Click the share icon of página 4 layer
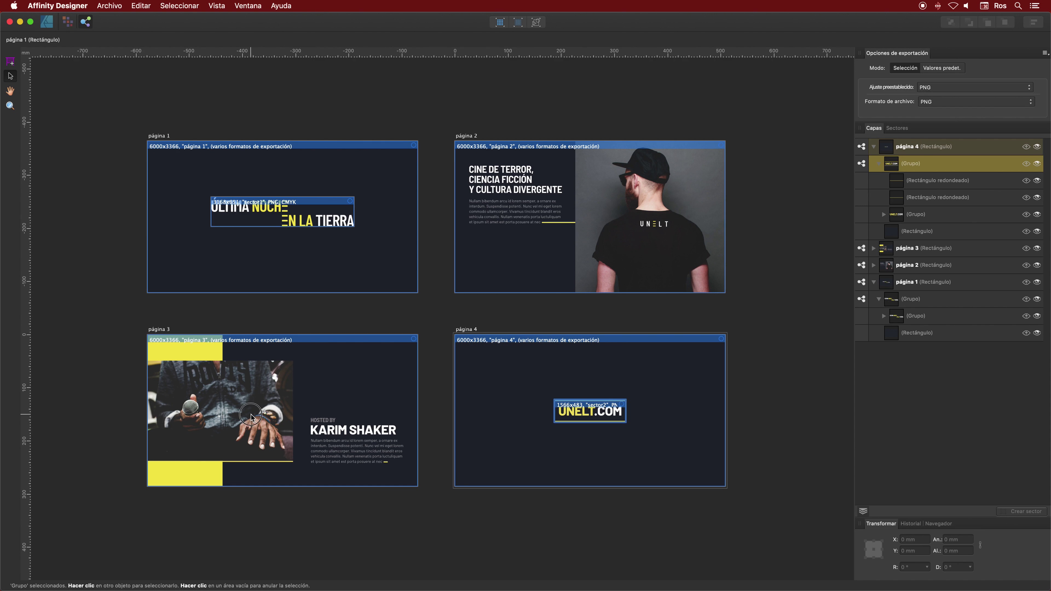The image size is (1051, 591). [x=861, y=146]
